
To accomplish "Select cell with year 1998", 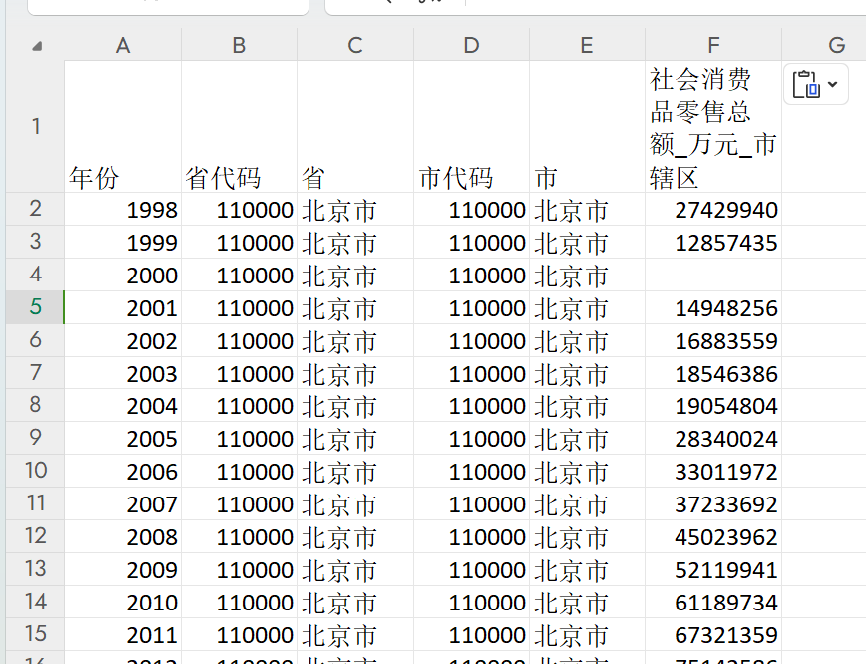I will (123, 209).
